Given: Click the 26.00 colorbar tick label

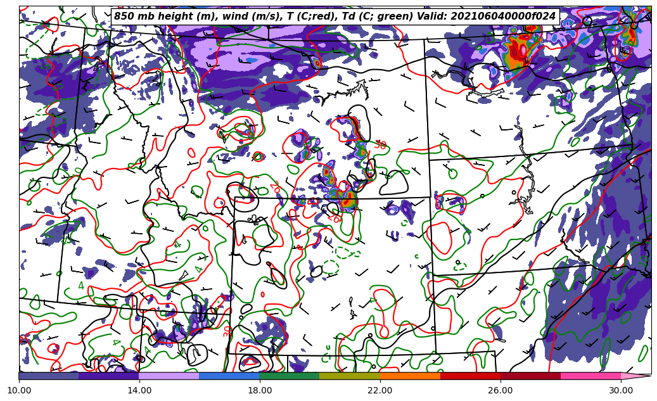Looking at the screenshot, I should tap(501, 390).
